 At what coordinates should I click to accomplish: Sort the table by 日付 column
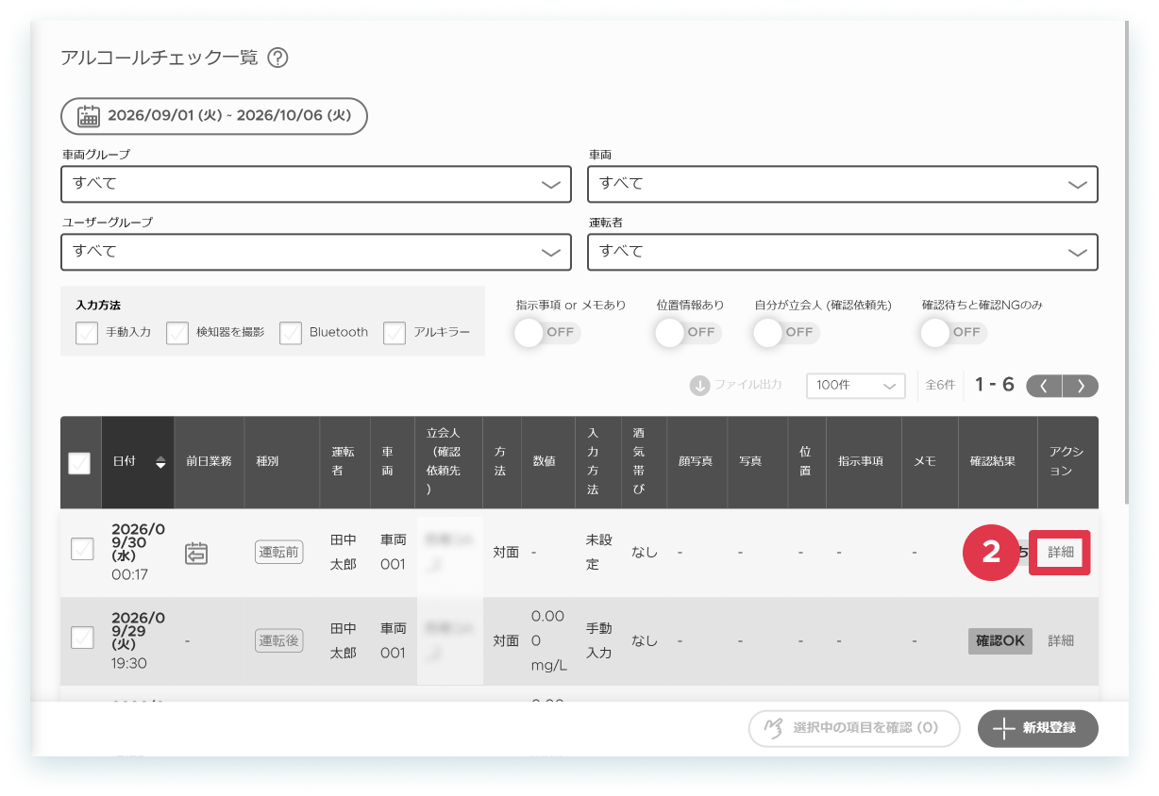pos(160,462)
